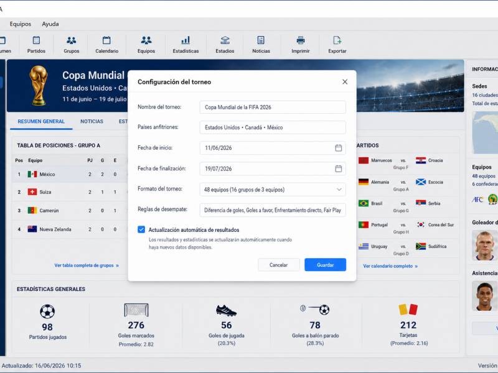Click the Guardar button
Viewport: 498px width, 373px height.
[325, 265]
